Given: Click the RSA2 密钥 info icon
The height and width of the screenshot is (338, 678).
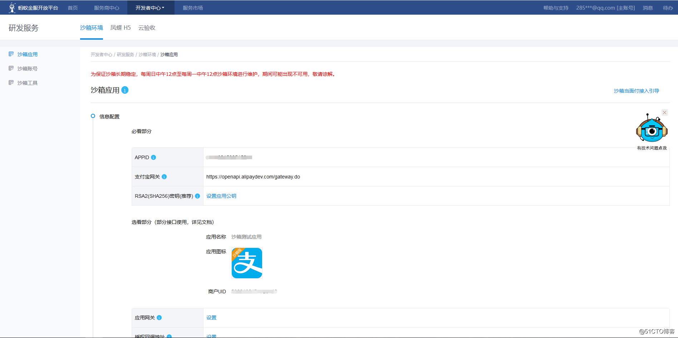Looking at the screenshot, I should [x=197, y=196].
